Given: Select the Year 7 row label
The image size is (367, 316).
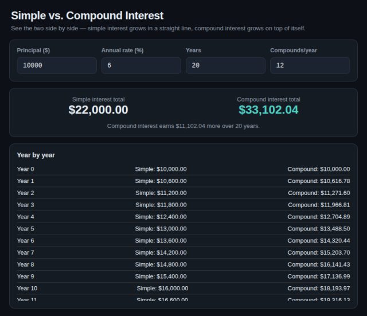Looking at the screenshot, I should click(x=25, y=252).
